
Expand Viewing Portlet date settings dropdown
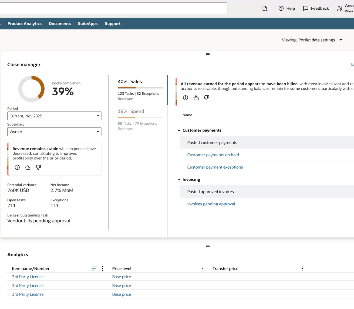(x=341, y=40)
